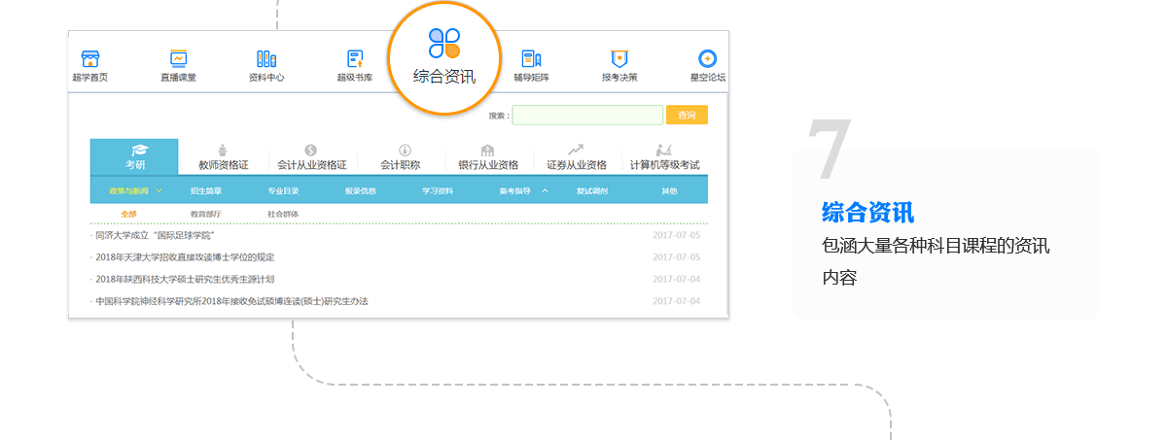Screen dimensions: 1167x440
Task: Collapse the 备考指导 submenu arrow
Action: coord(545,190)
